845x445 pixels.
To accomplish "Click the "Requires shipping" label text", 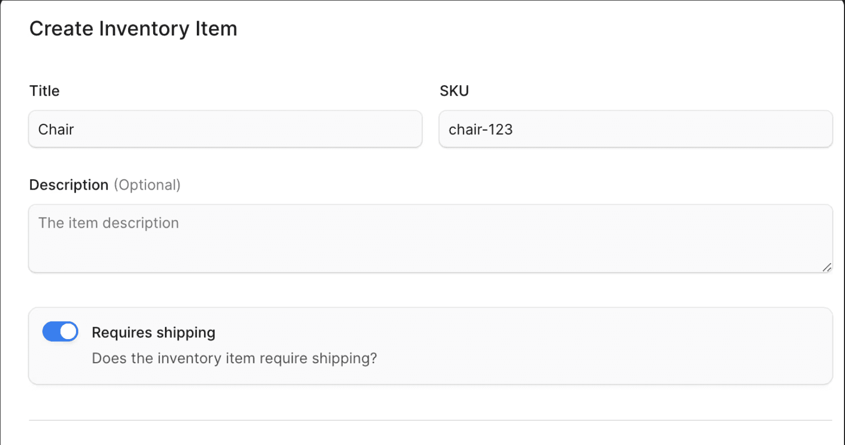I will (x=153, y=332).
